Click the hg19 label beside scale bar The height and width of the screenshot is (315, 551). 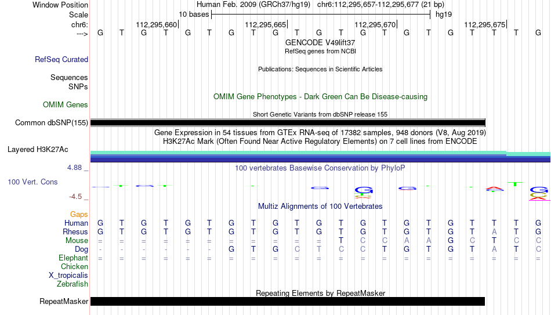[444, 15]
